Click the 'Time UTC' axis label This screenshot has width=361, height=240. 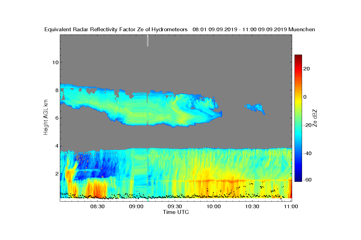click(x=176, y=212)
